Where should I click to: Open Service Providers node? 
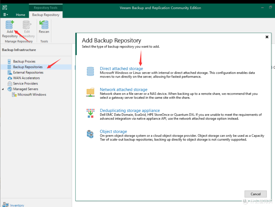coord(25,83)
